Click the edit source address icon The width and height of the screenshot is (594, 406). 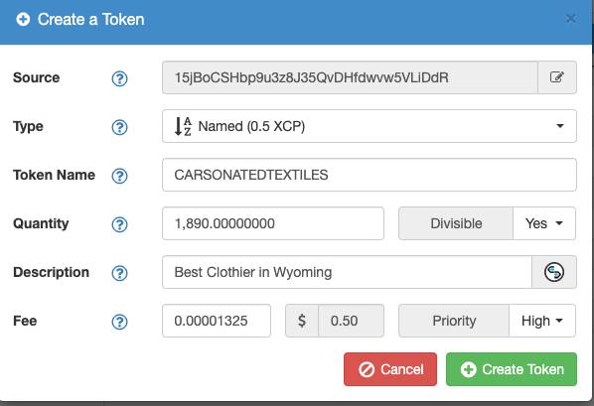[557, 77]
